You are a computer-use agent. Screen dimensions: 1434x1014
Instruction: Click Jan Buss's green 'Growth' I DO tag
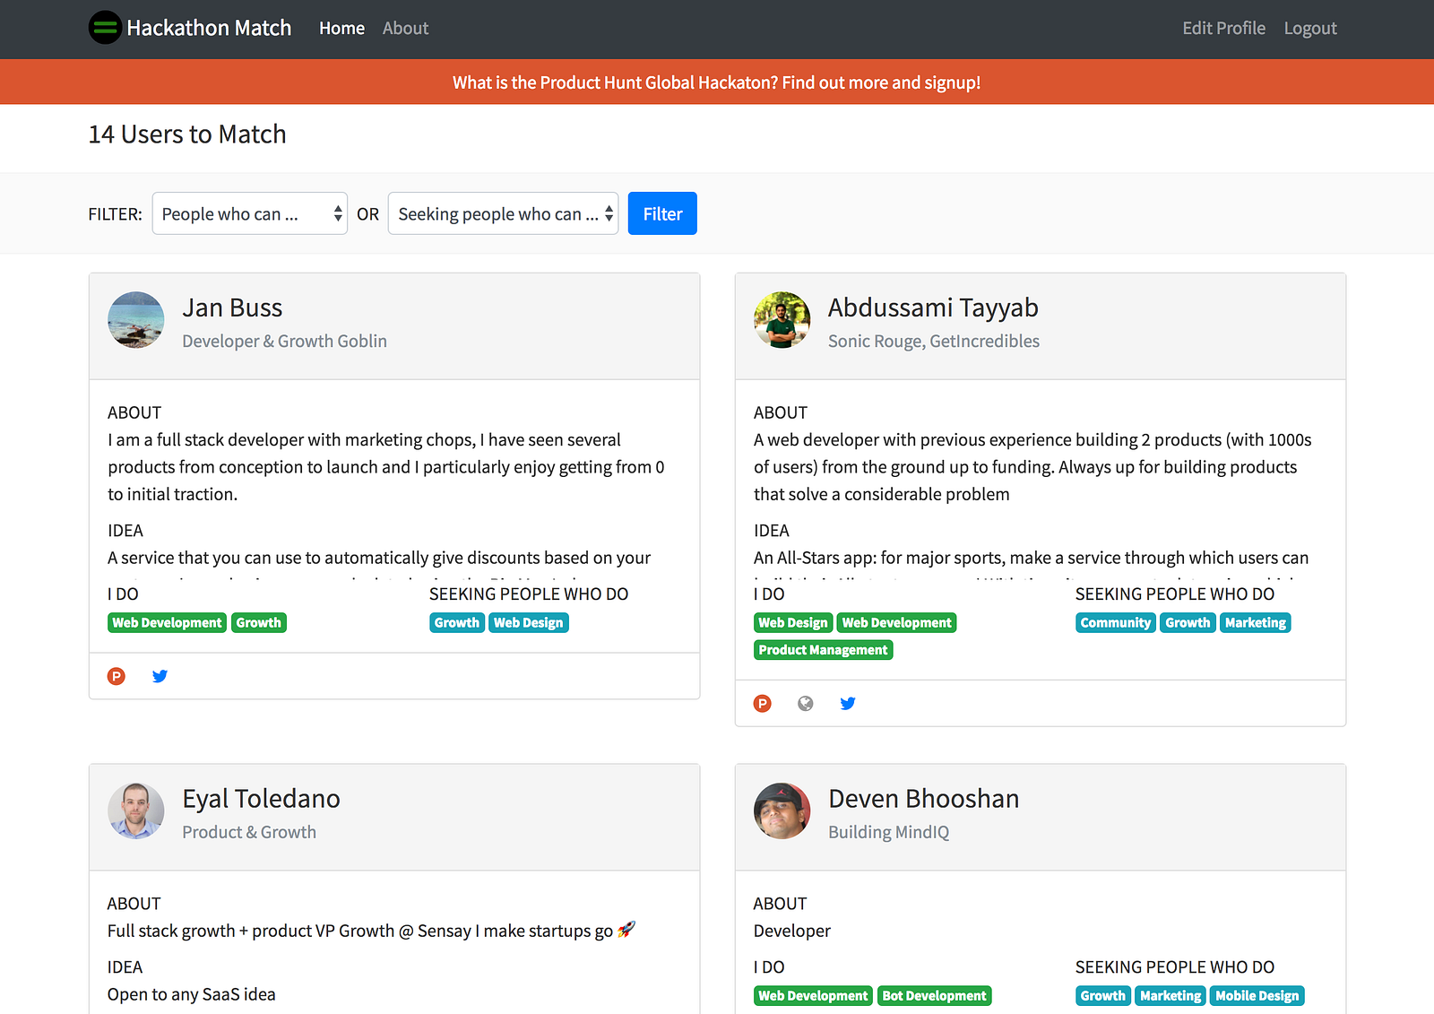[259, 623]
